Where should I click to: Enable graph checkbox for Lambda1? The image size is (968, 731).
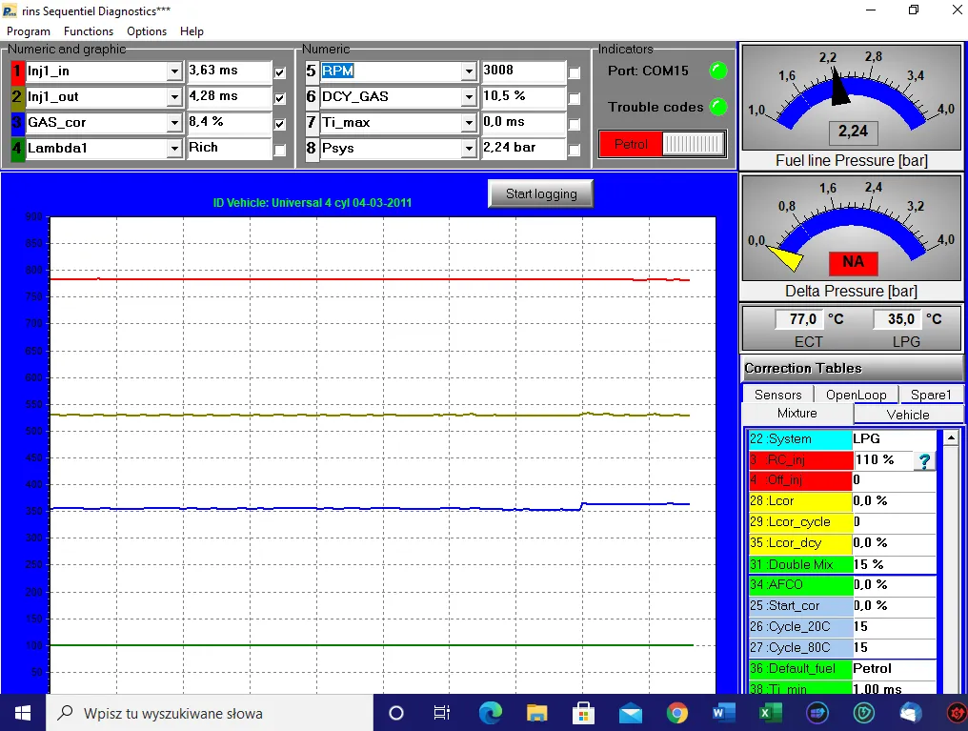(280, 150)
